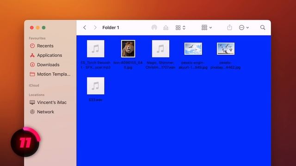Select the pexels-engin sky bird thumbnail
The image size is (296, 166).
(x=193, y=48)
